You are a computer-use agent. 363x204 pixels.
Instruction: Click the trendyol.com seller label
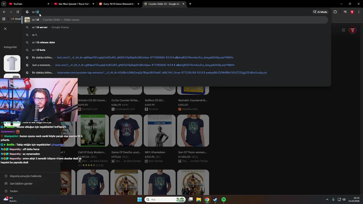(x=90, y=109)
